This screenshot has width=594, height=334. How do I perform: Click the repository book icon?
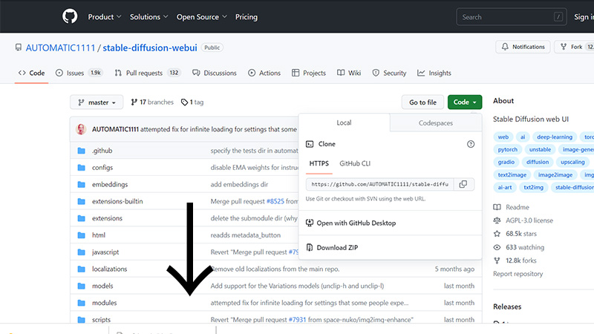tap(18, 48)
